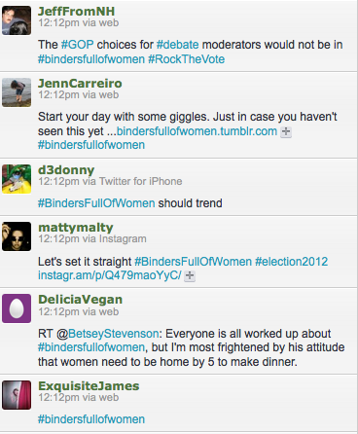
Task: Click d3donny's profile avatar
Action: (17, 179)
